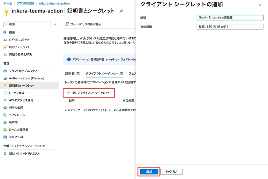268x179 pixels.
Task: Click the feedback person icon
Action: 67,24
